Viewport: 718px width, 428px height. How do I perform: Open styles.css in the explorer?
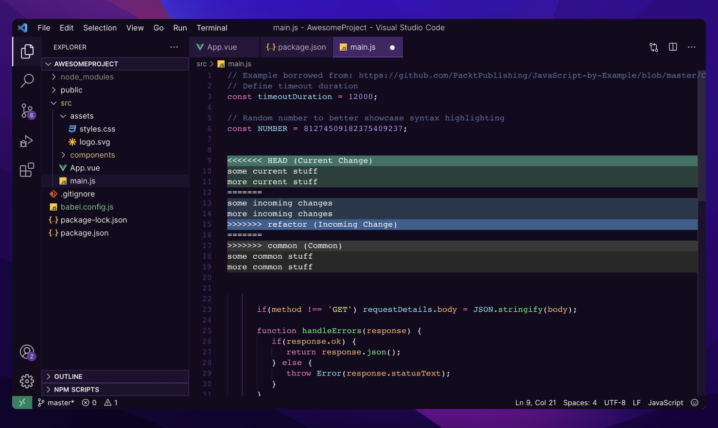click(115, 129)
